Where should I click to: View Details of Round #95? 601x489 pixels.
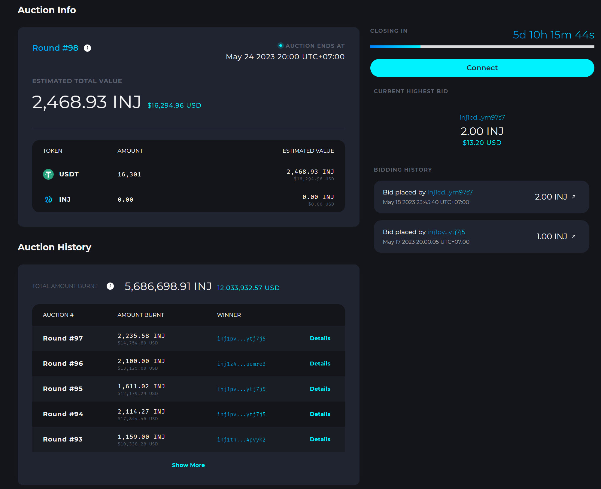320,389
